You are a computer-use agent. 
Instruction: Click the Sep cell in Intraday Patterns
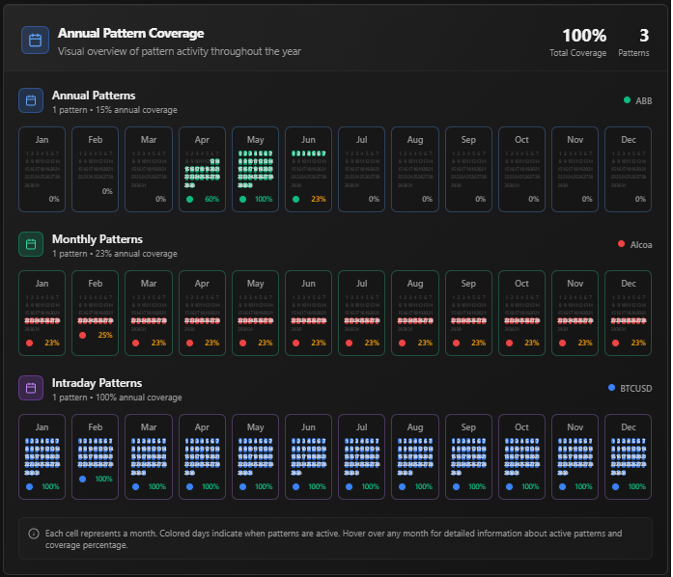(468, 456)
